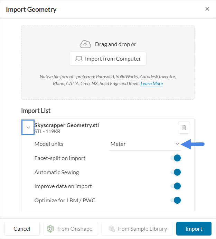Delete Skyscrapper Geometry.stl with trash icon
The height and width of the screenshot is (239, 216).
pyautogui.click(x=184, y=127)
